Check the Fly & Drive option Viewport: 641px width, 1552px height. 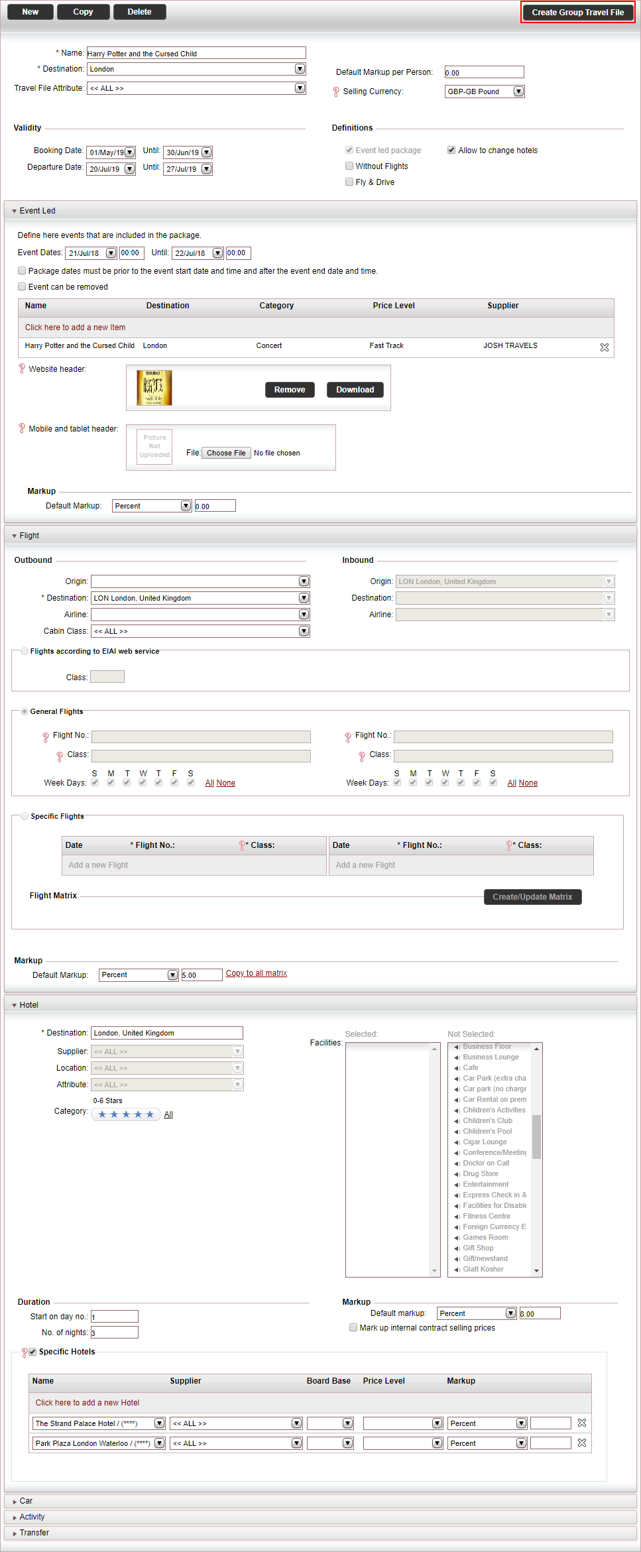click(349, 182)
